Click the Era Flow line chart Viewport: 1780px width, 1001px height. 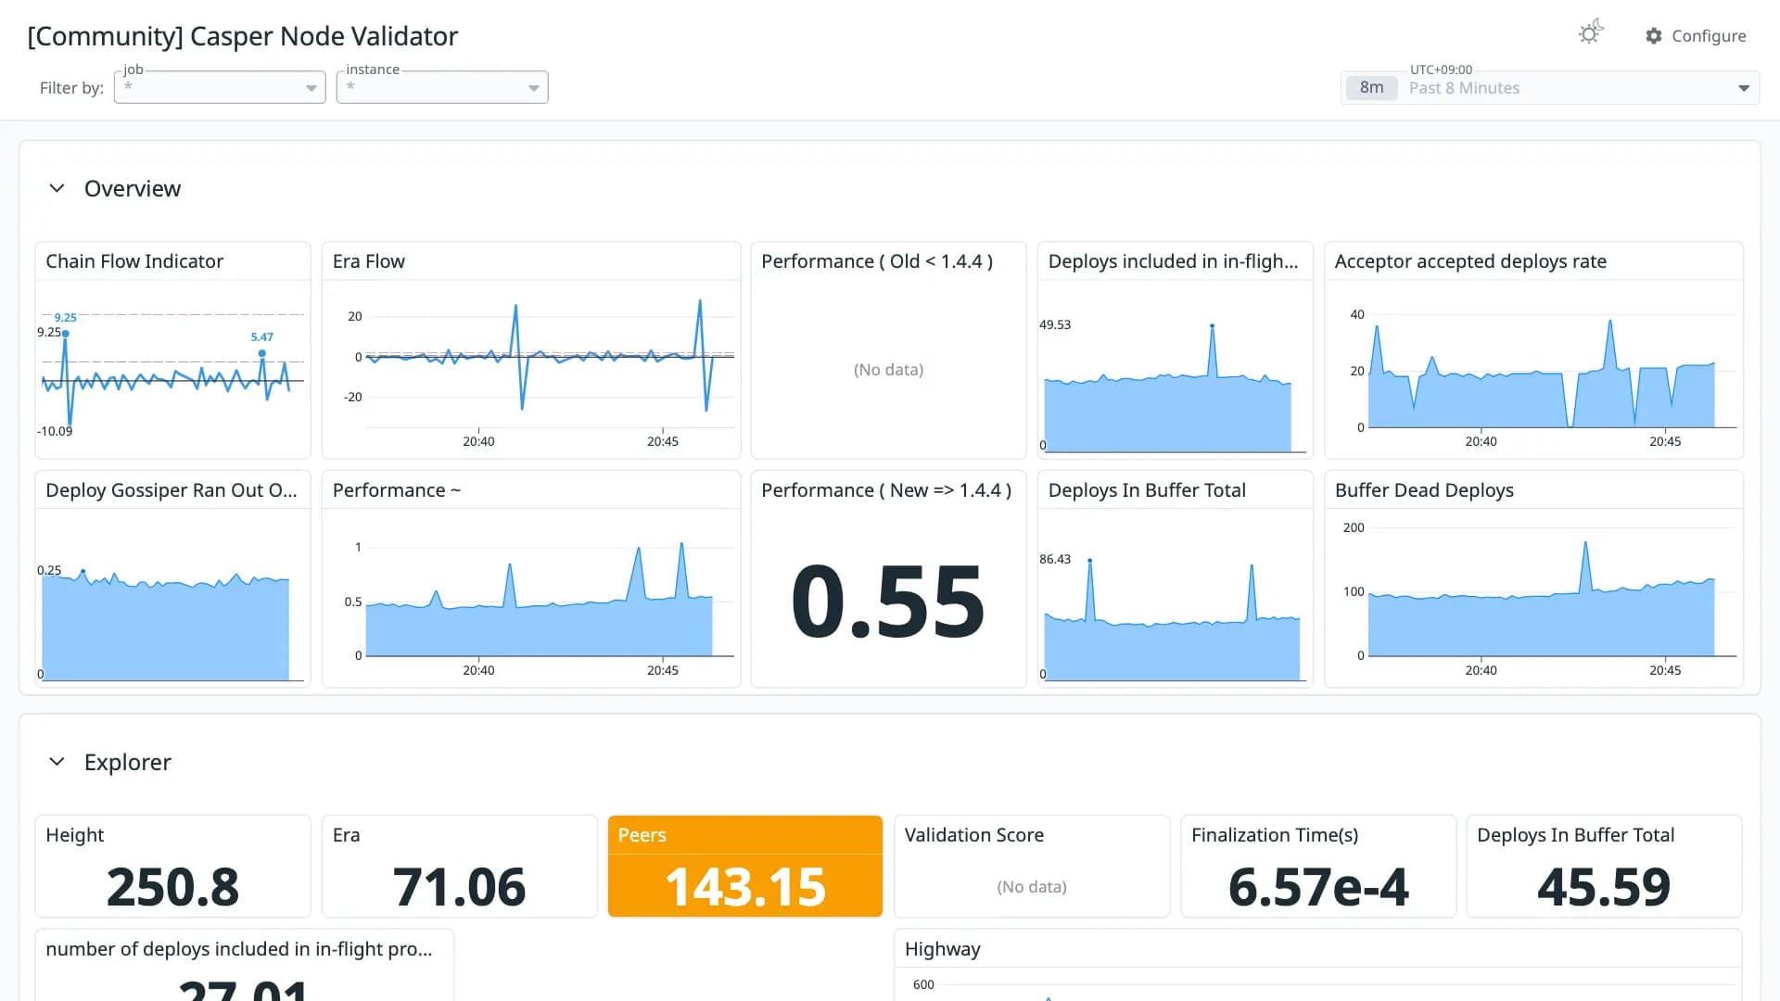pyautogui.click(x=550, y=357)
